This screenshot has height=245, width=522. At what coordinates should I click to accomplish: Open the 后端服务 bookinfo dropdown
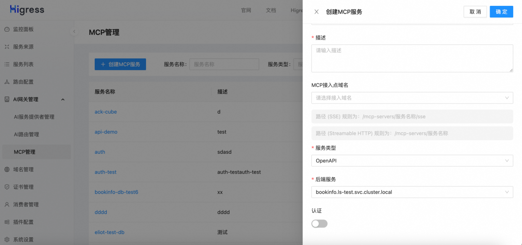pyautogui.click(x=412, y=192)
